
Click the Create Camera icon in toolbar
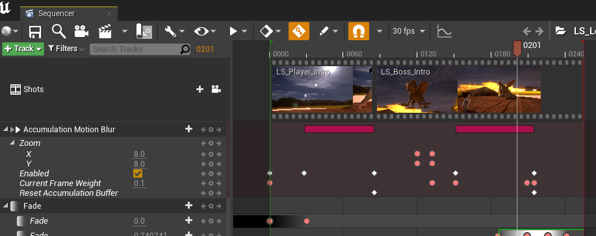pos(81,32)
